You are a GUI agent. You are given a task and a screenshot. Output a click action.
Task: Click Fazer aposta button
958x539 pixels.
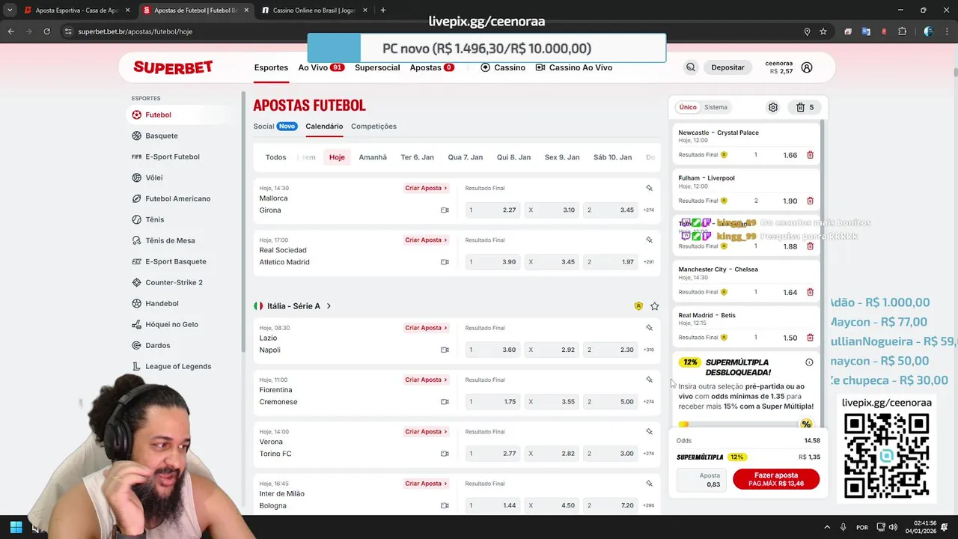(776, 479)
